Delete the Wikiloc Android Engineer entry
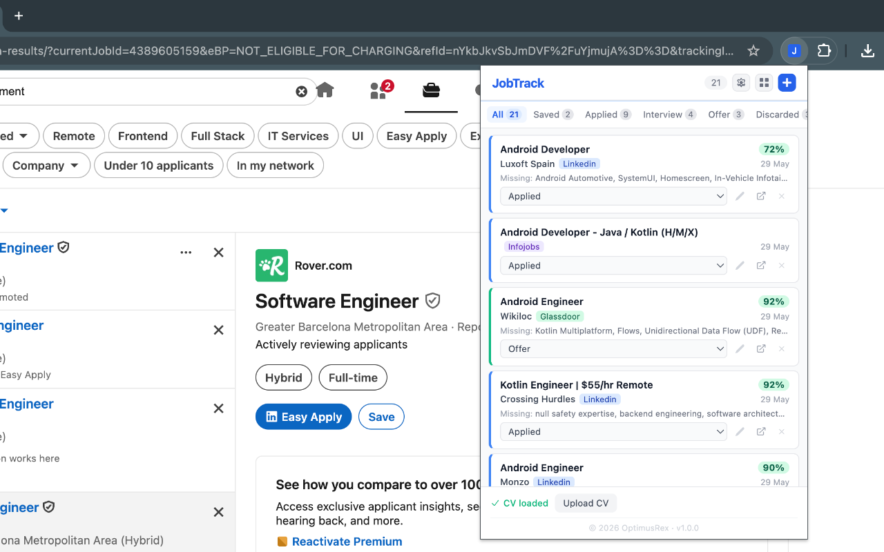Screen dimensions: 884x552 click(x=782, y=348)
